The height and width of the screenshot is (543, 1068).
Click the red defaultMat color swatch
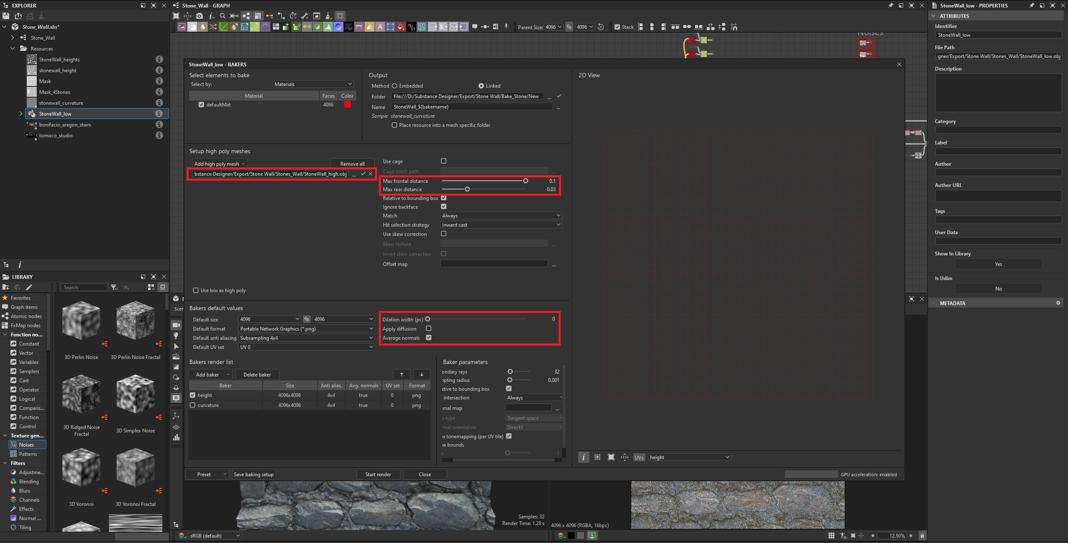[347, 105]
